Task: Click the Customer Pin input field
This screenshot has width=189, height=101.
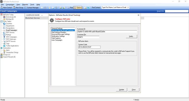Action: click(x=88, y=37)
